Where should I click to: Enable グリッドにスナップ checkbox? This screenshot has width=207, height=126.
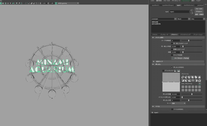[163, 71]
